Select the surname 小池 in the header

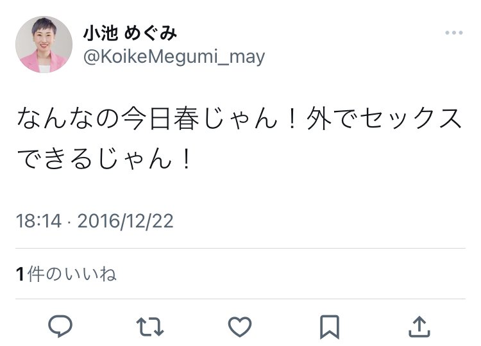coord(100,33)
